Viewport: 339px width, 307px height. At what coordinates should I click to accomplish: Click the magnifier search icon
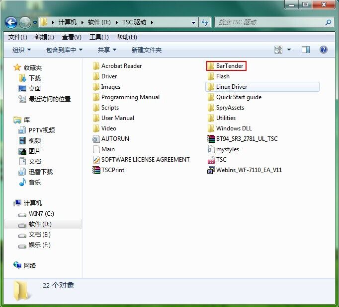[x=329, y=22]
